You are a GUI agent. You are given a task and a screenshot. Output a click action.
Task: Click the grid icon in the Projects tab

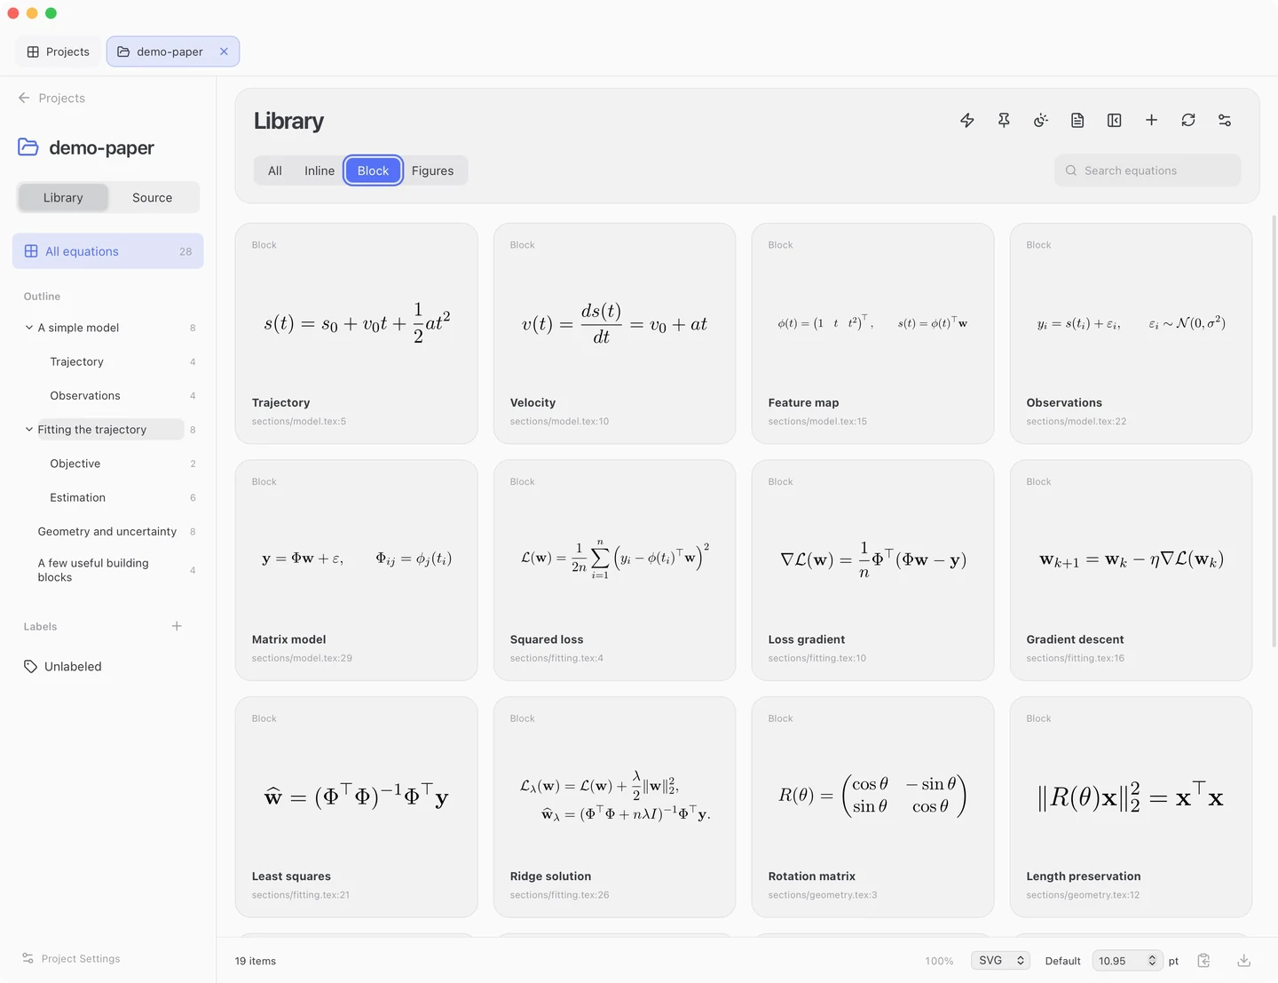tap(33, 52)
